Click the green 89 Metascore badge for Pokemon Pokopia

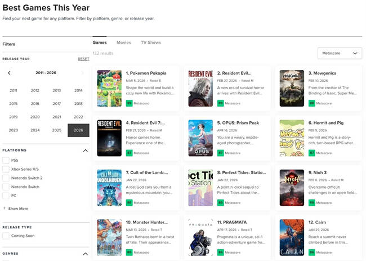(129, 103)
